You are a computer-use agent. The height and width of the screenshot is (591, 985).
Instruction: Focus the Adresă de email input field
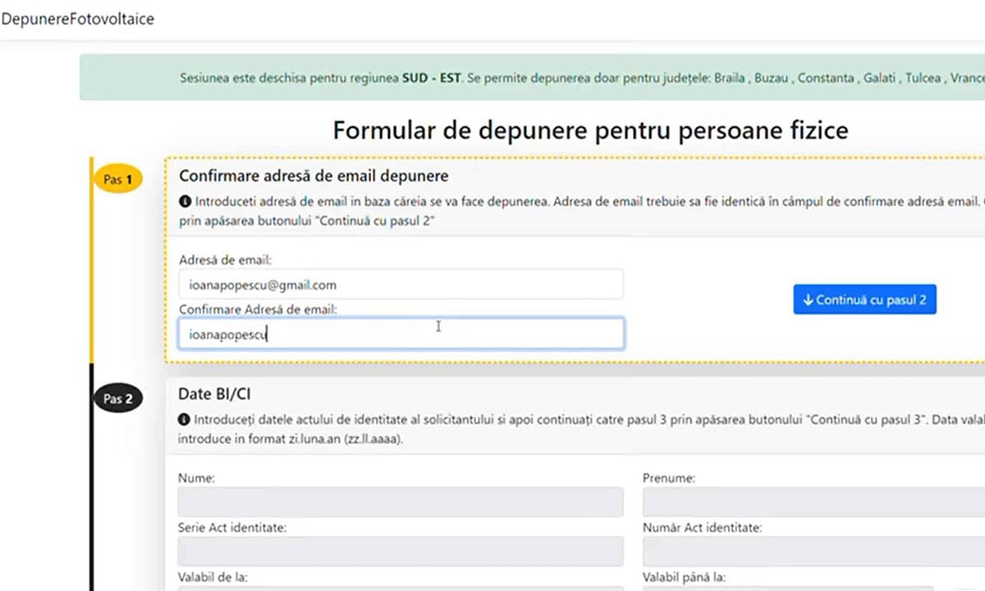point(401,285)
